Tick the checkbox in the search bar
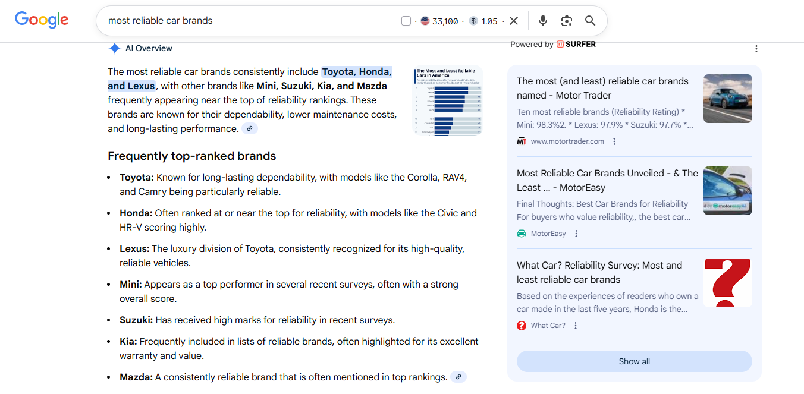 406,21
